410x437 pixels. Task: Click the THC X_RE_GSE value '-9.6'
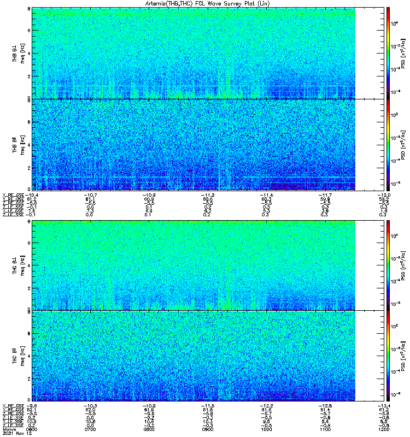[31, 406]
